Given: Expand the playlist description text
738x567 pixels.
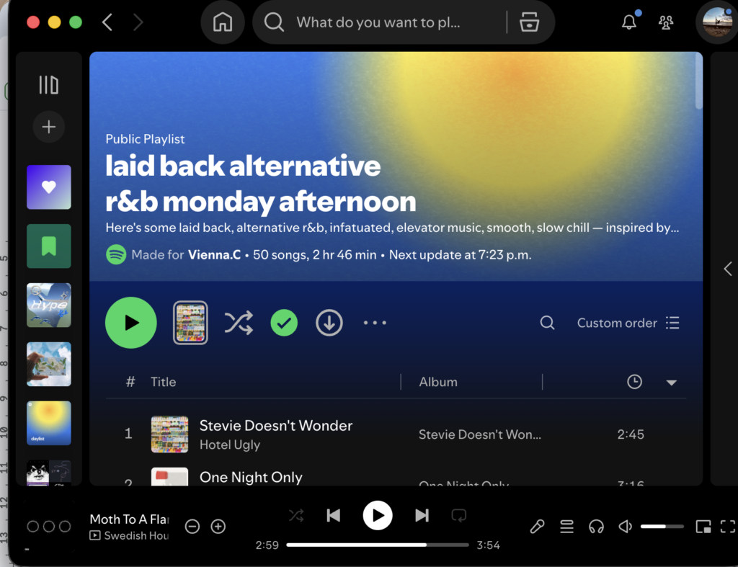Looking at the screenshot, I should coord(392,228).
